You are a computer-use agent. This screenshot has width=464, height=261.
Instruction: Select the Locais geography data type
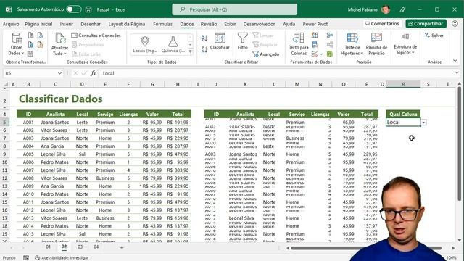(145, 44)
